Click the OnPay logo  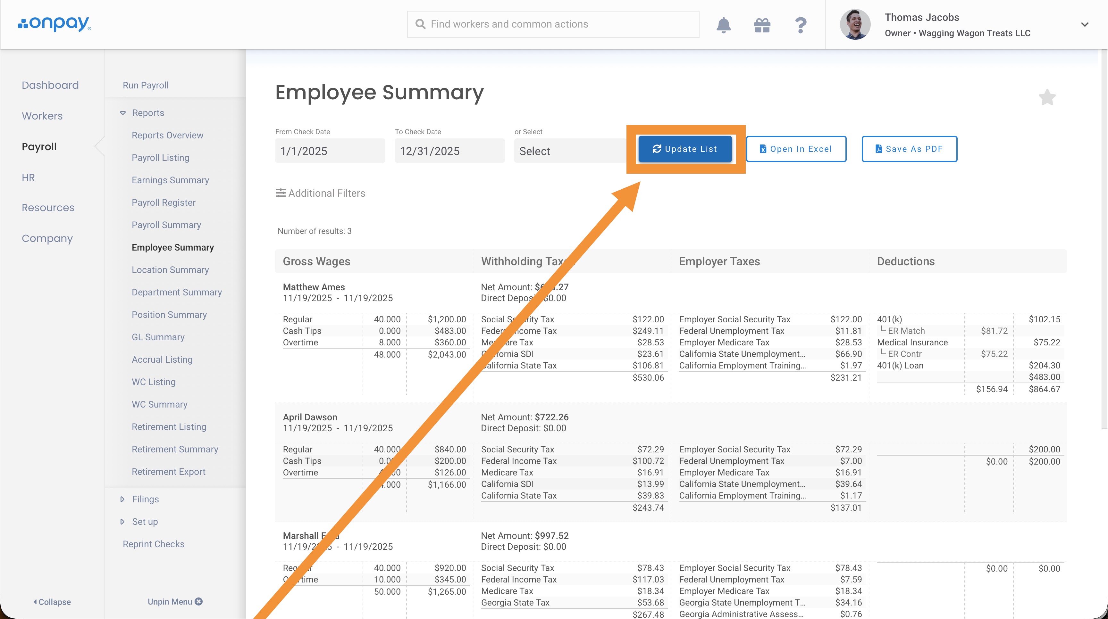click(x=54, y=24)
